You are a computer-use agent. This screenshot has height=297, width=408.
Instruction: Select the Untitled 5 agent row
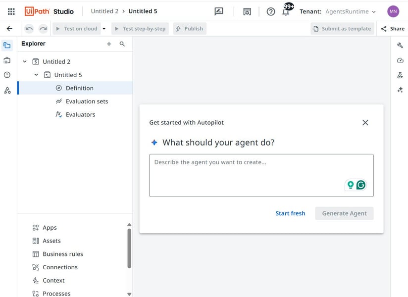[x=75, y=75]
